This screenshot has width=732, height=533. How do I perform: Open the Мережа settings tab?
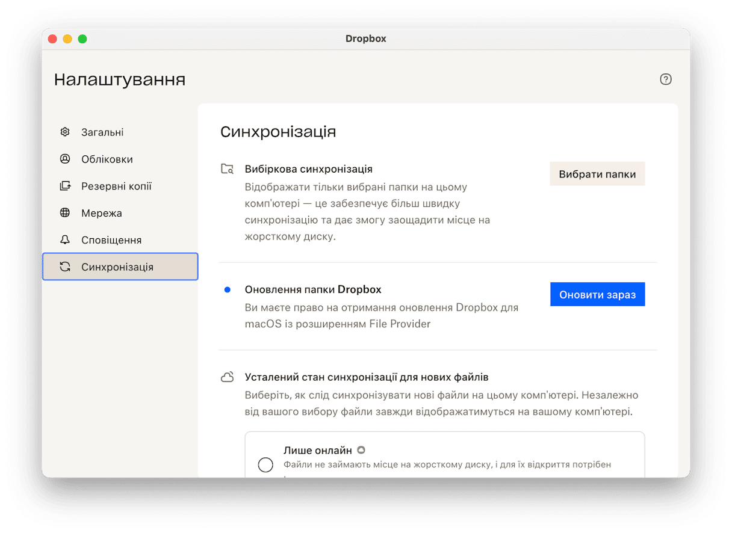120,213
